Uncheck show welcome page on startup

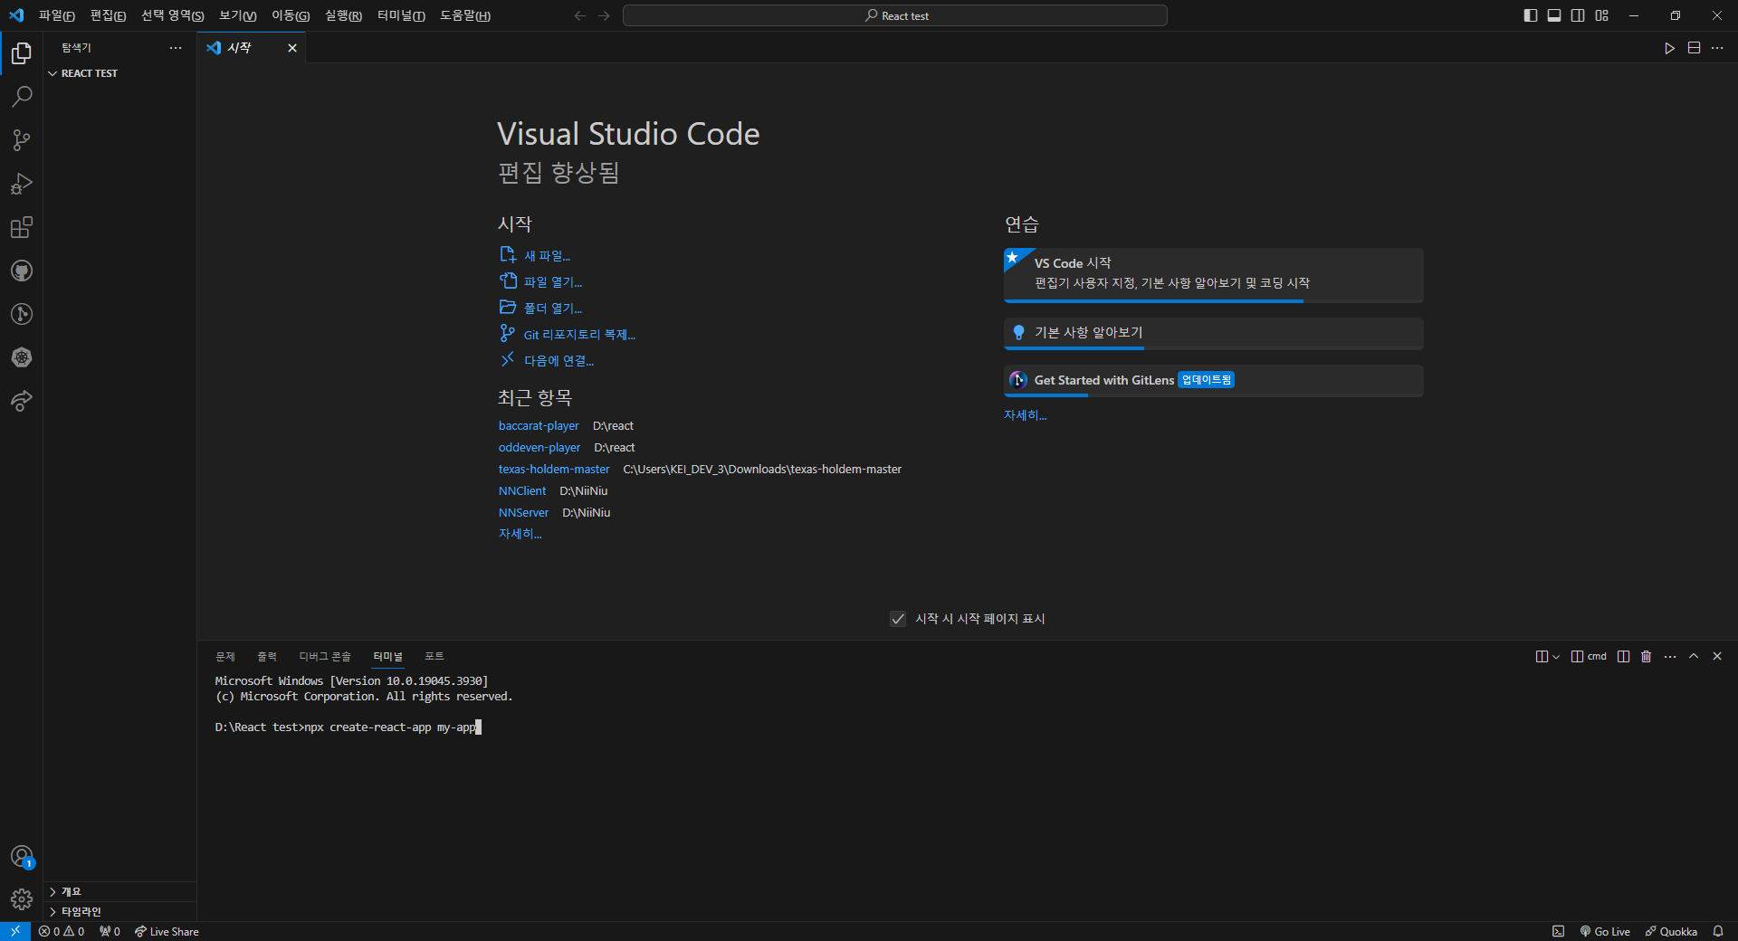[x=898, y=619]
